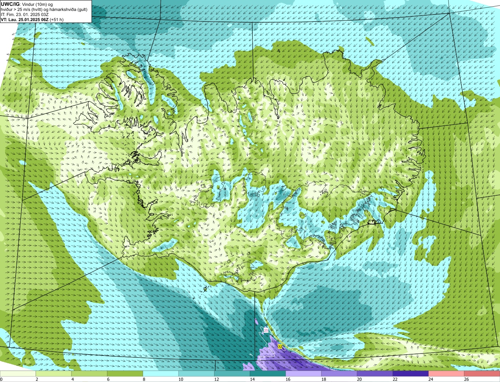The height and width of the screenshot is (382, 500).
Task: Select the light cyan swatch between 8 and 10
Action: pyautogui.click(x=161, y=373)
